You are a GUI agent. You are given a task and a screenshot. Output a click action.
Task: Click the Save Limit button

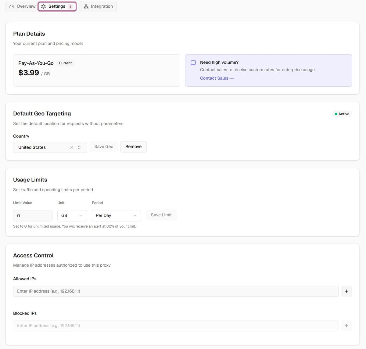161,215
